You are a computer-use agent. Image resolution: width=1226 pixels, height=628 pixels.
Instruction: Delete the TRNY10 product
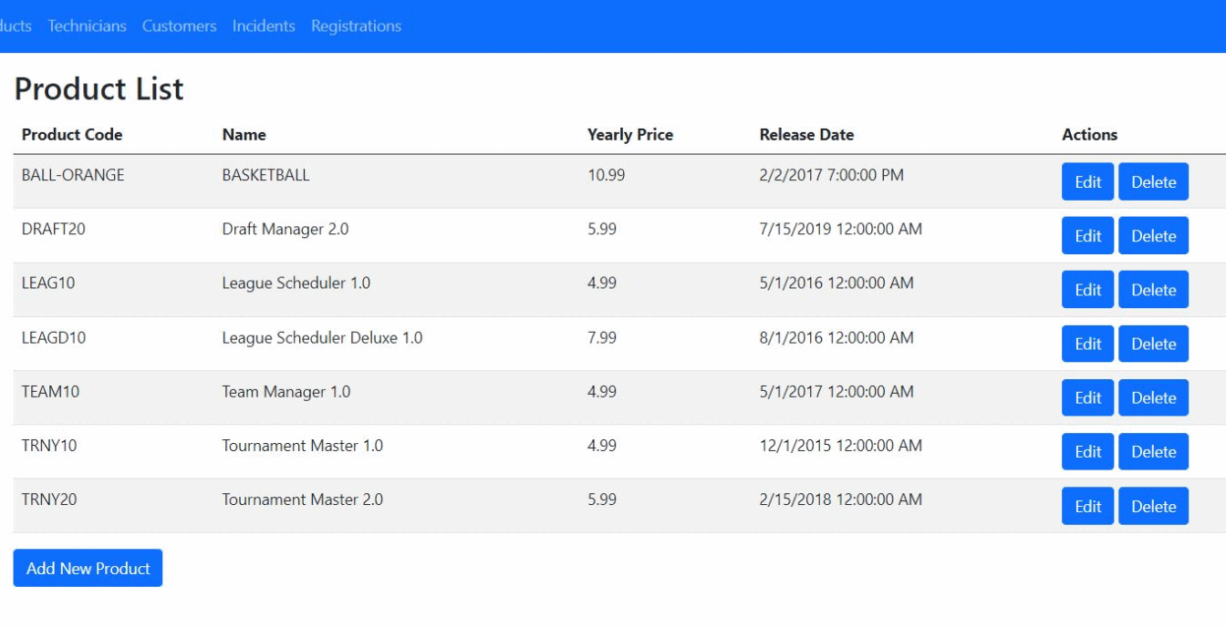1153,451
